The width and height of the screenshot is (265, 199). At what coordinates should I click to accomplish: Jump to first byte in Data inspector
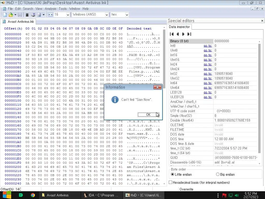click(172, 34)
